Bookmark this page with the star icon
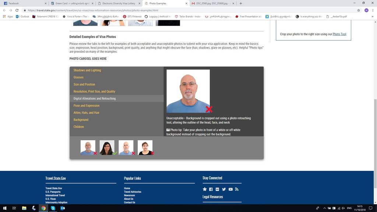The width and height of the screenshot is (377, 212). pos(359,10)
